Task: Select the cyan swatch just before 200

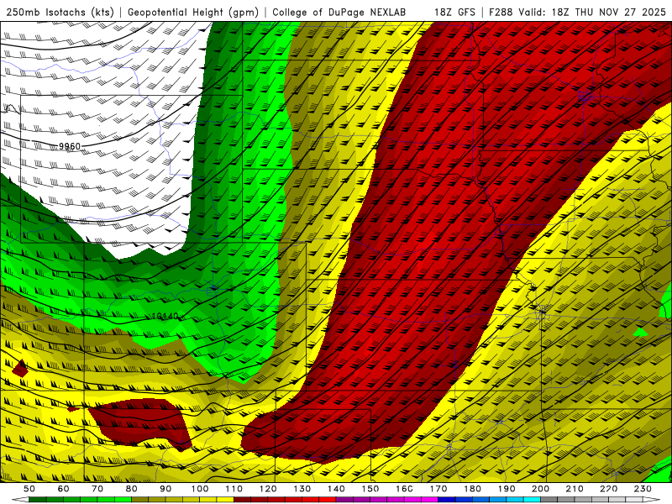Action: pyautogui.click(x=532, y=500)
